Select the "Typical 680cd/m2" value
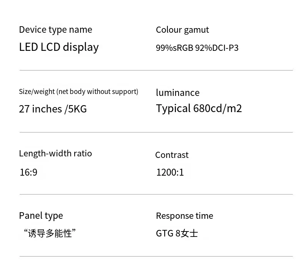The width and height of the screenshot is (304, 265). [199, 109]
